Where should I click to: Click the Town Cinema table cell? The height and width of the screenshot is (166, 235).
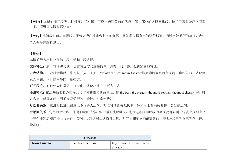click(x=50, y=145)
